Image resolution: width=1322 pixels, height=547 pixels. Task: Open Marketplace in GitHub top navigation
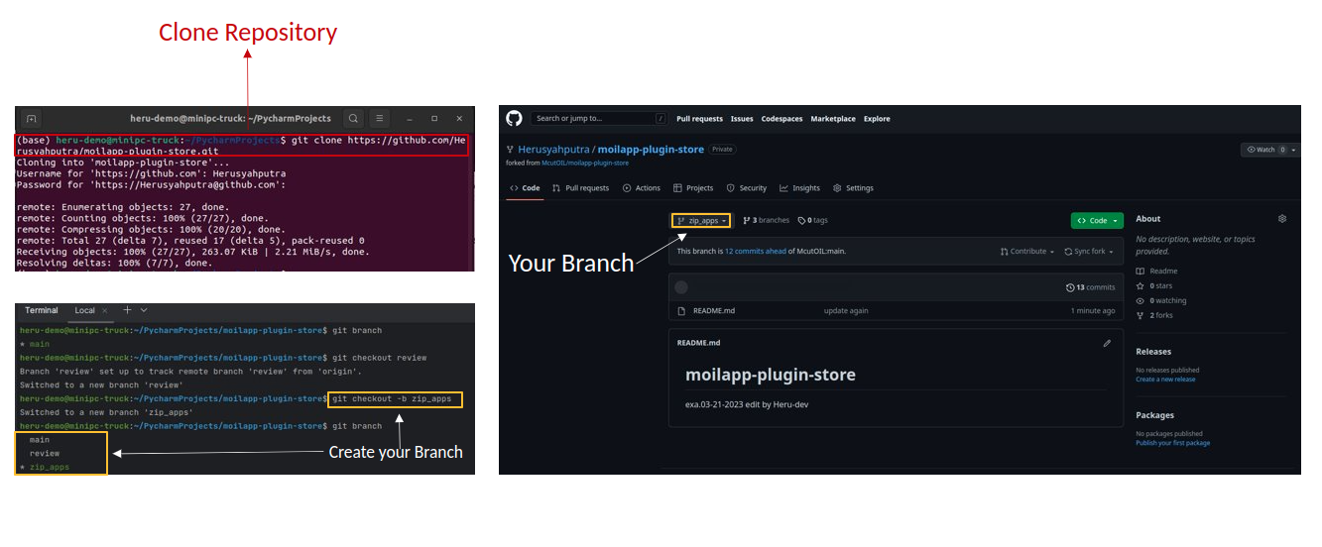pyautogui.click(x=833, y=119)
